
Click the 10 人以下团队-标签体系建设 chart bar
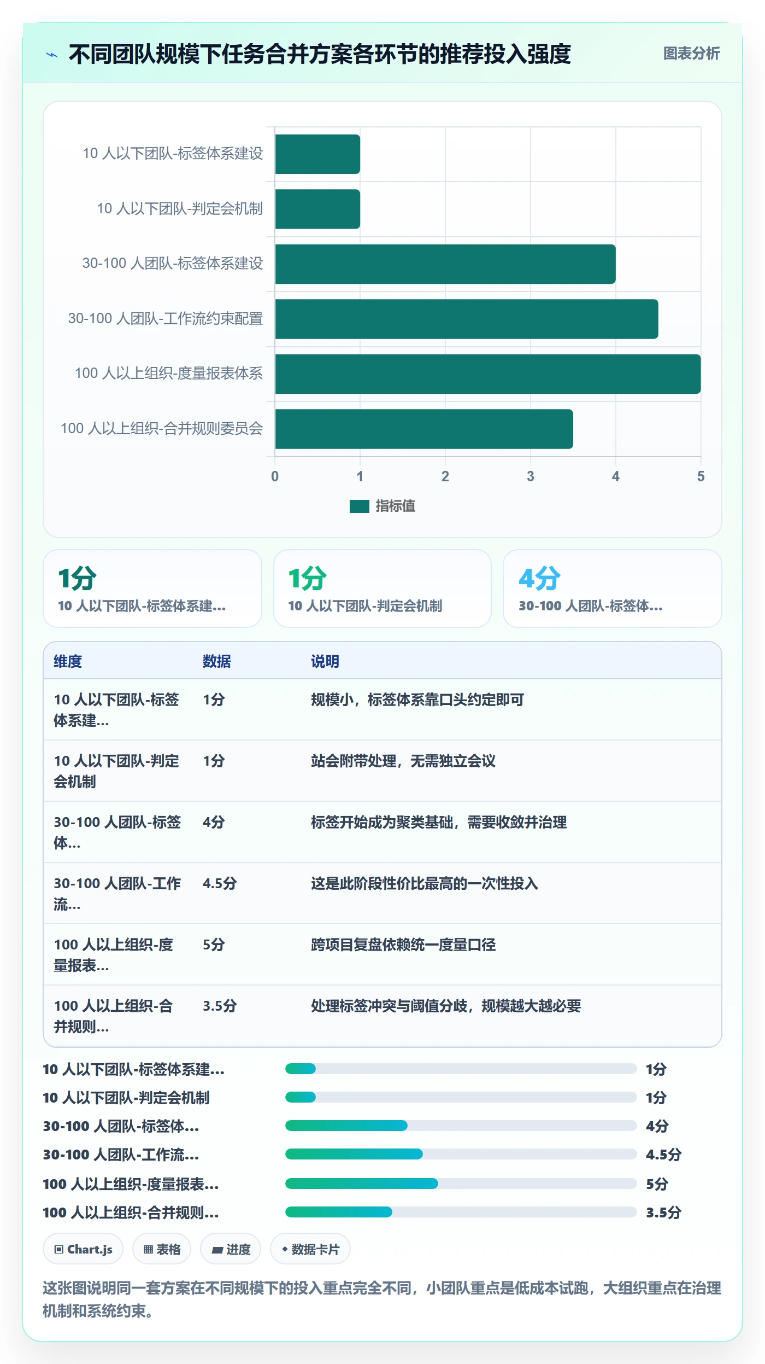coord(317,154)
